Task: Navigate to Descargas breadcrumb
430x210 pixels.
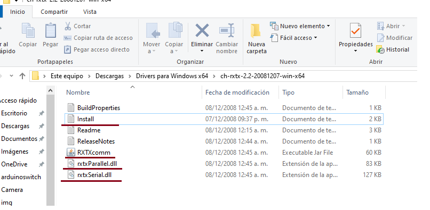Action: 109,76
